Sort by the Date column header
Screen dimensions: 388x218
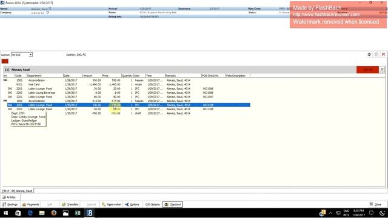click(x=73, y=76)
